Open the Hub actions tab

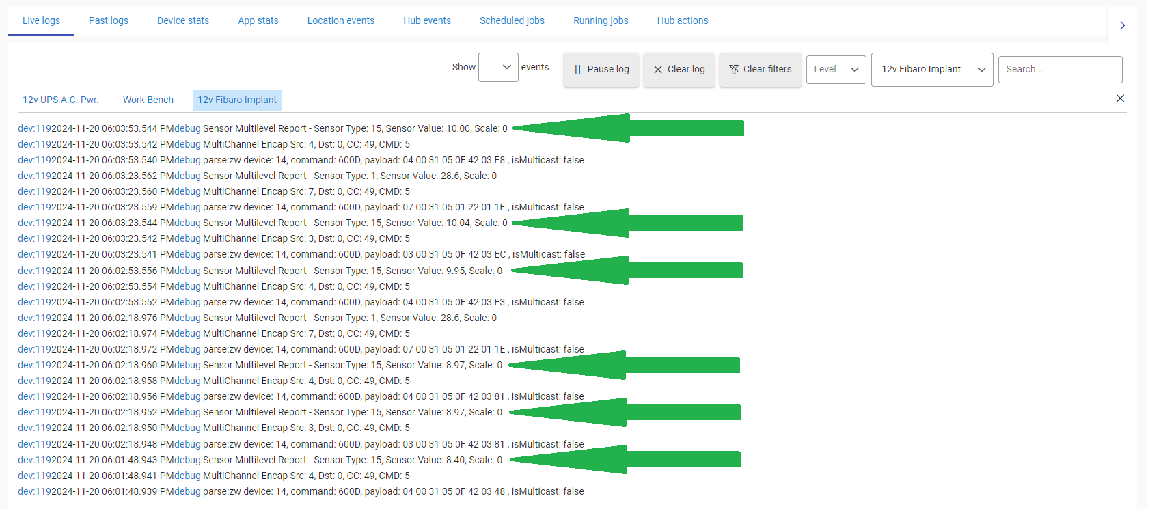tap(683, 20)
